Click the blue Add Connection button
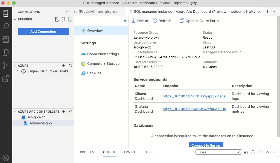Image resolution: width=280 pixels, height=163 pixels. (43, 32)
